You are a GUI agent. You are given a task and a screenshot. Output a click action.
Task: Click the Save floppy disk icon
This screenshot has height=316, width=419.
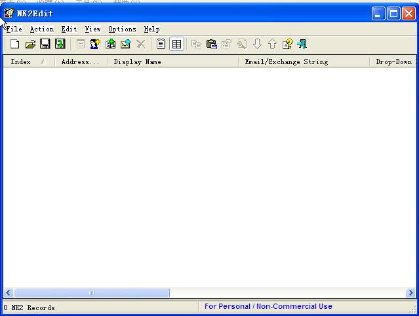(x=45, y=44)
